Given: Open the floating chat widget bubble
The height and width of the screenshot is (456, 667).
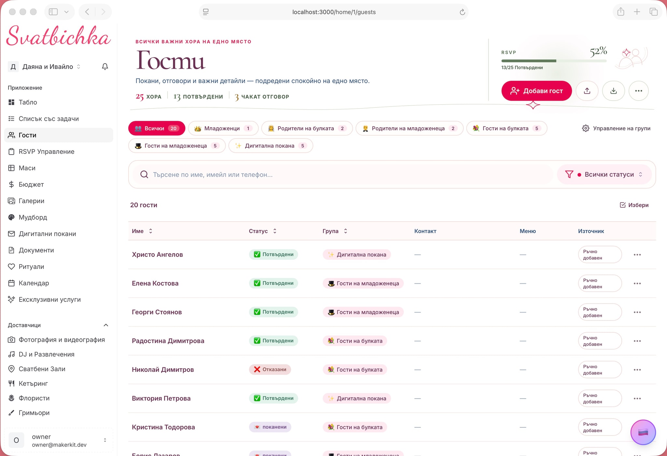Looking at the screenshot, I should (643, 432).
